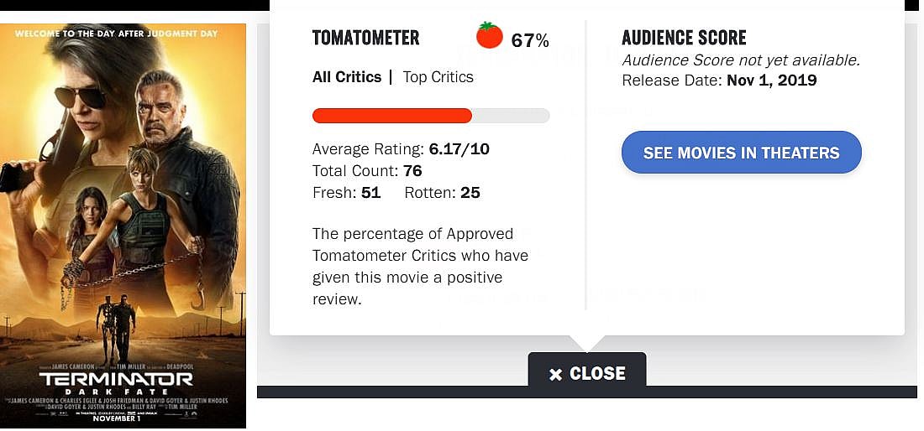Viewport: 924px width, 431px height.
Task: Click the Terminator Dark Fate title on poster
Action: 116,382
